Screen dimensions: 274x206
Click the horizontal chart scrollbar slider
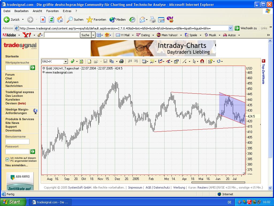[218, 182]
